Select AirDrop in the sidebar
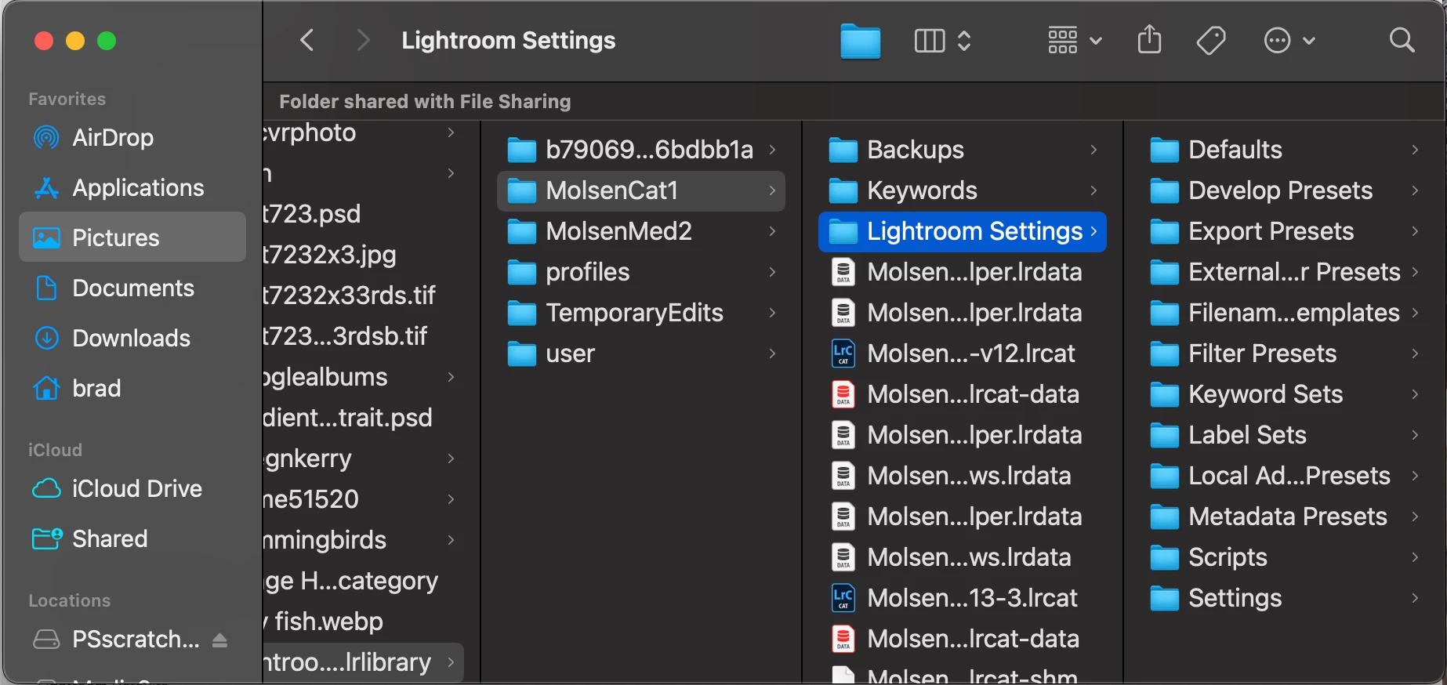 [x=132, y=138]
